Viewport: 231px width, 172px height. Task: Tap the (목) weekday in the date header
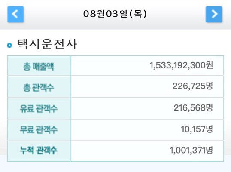(x=138, y=14)
